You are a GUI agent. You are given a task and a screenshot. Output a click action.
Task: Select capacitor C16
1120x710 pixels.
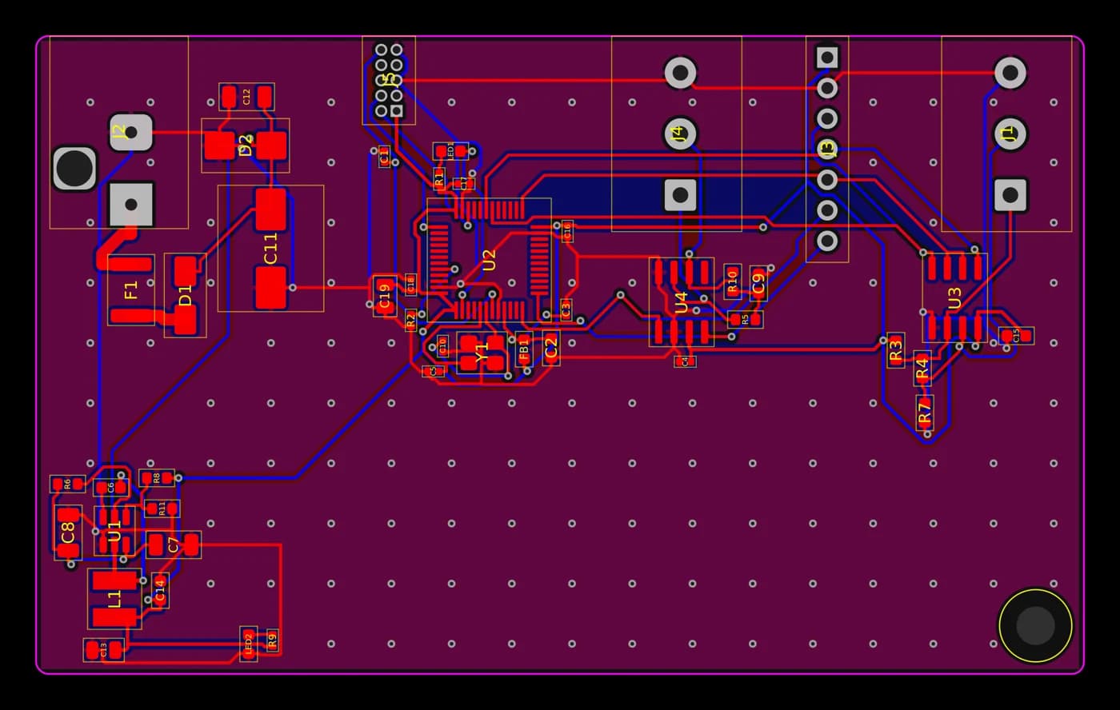567,232
